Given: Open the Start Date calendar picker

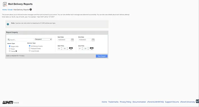Looking at the screenshot, I should pos(72,40).
